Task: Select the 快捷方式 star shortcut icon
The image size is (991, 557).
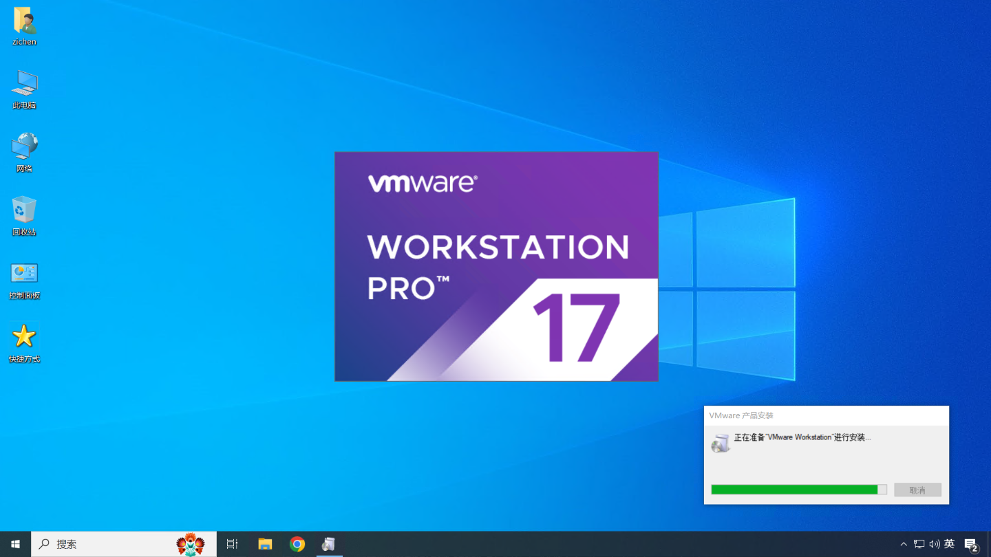Action: point(24,343)
